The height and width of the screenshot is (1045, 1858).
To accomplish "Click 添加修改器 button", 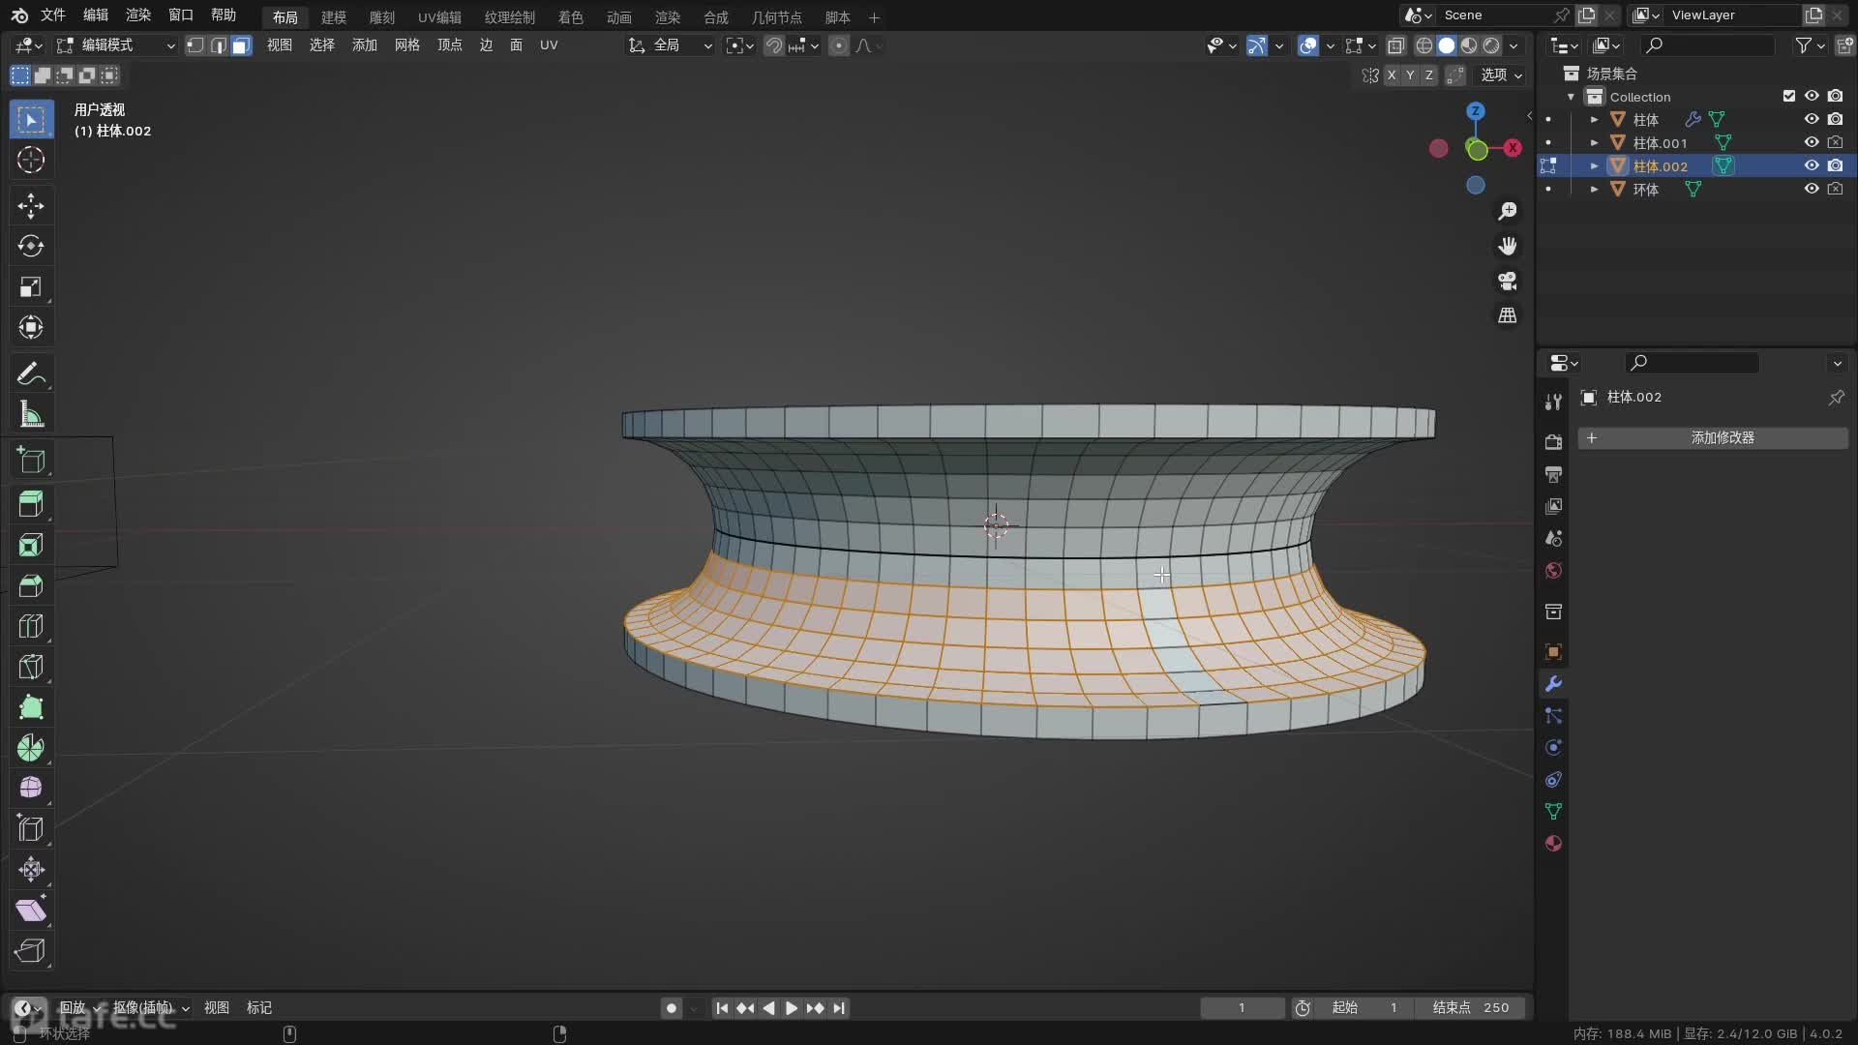I will tap(1713, 438).
